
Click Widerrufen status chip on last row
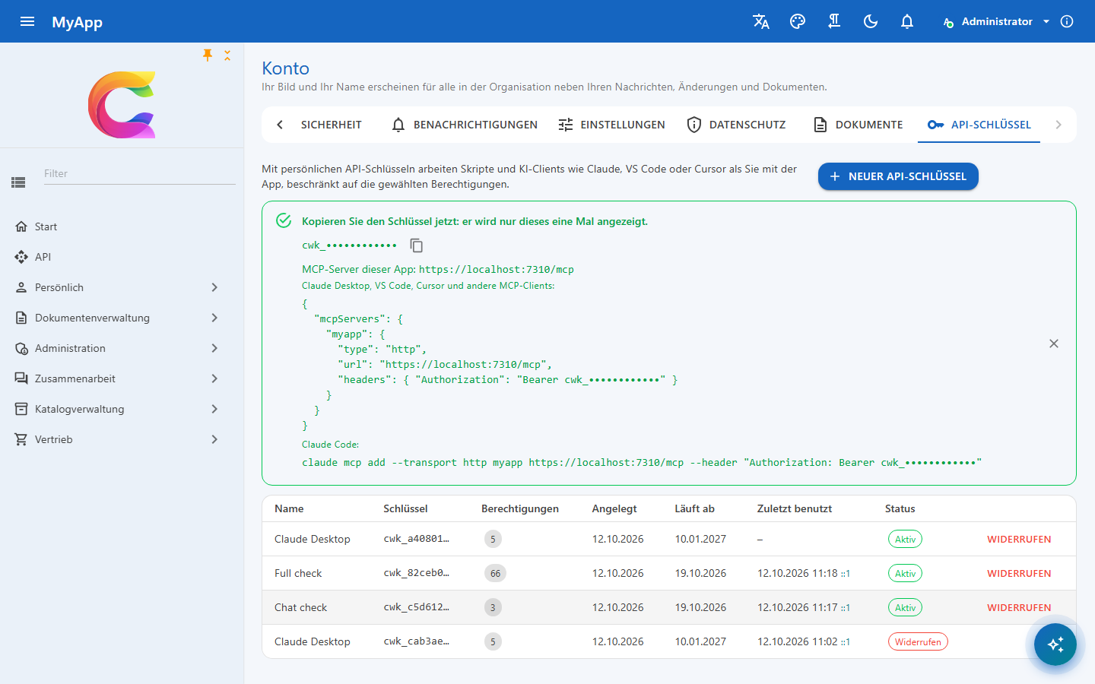918,641
